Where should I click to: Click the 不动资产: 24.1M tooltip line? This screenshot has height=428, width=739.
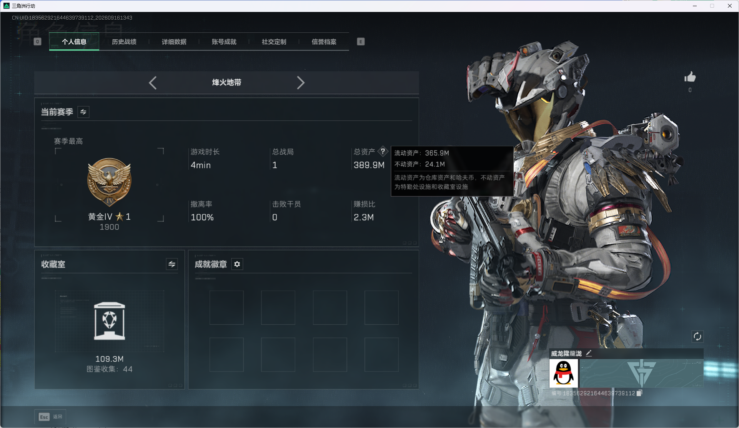coord(419,164)
